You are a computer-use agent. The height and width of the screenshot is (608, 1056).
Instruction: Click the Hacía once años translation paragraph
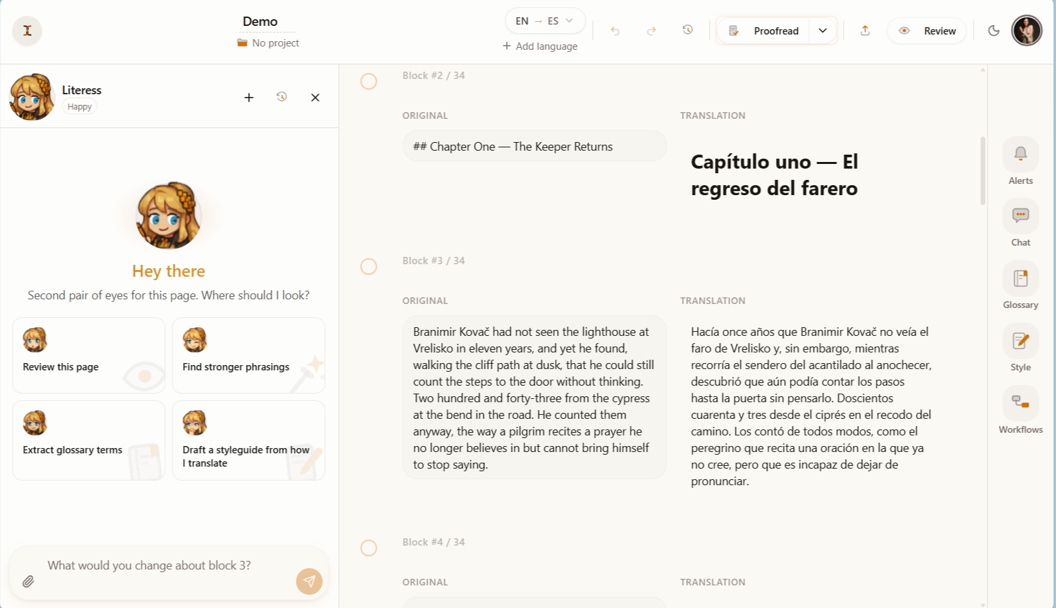coord(811,406)
